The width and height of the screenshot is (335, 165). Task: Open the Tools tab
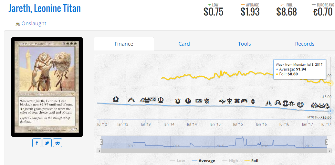pos(245,44)
